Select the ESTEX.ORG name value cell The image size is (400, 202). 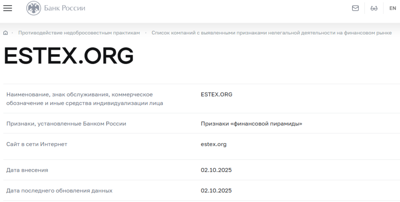click(x=217, y=94)
